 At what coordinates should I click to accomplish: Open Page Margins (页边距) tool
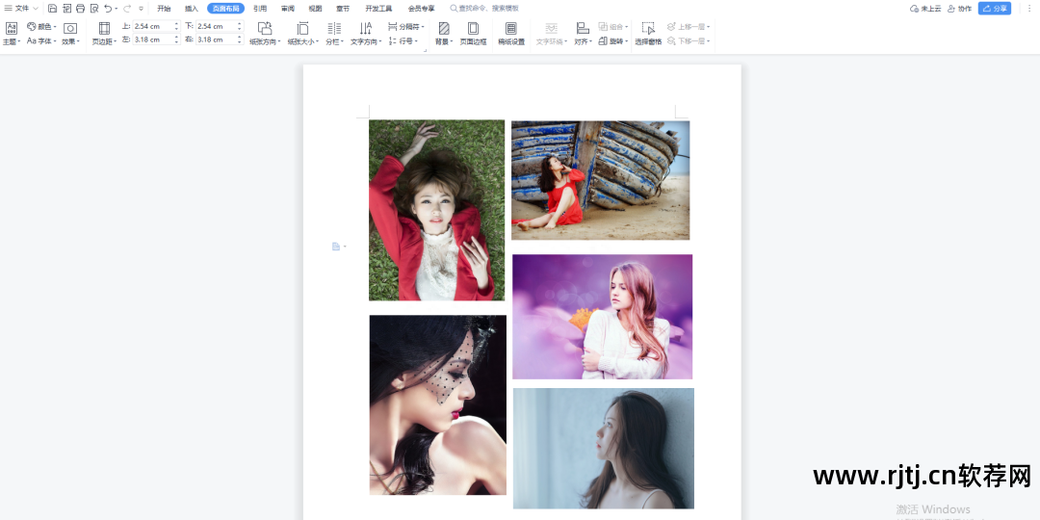click(x=104, y=34)
